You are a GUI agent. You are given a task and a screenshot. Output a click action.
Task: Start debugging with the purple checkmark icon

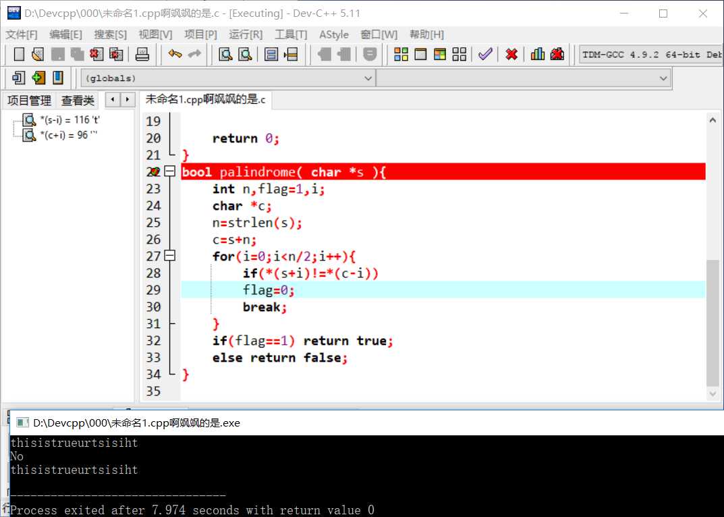coord(485,54)
